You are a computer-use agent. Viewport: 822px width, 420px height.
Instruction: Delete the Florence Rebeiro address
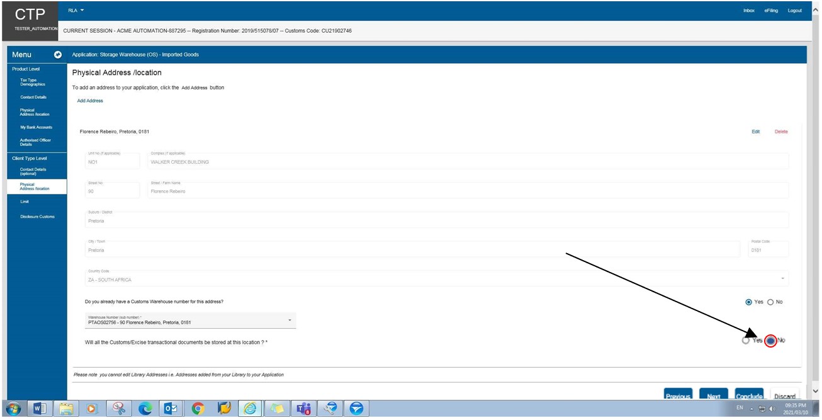(x=781, y=132)
